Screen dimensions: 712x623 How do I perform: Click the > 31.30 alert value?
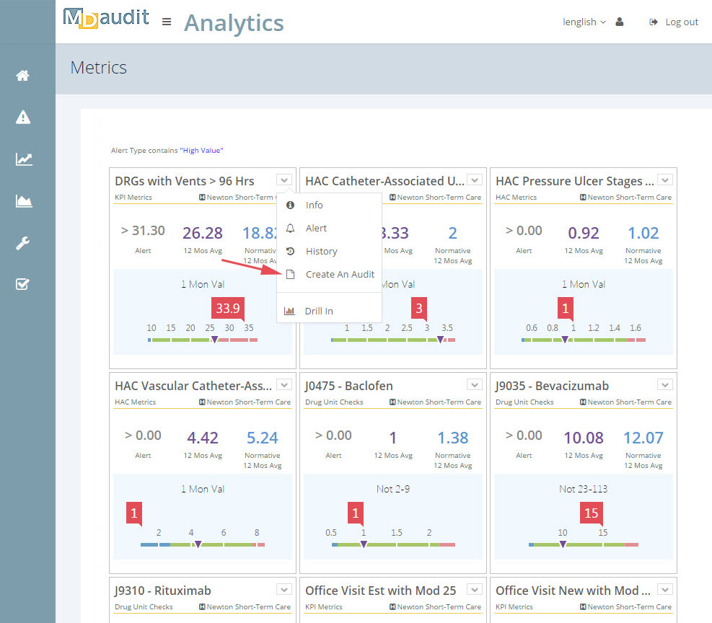[x=143, y=231]
